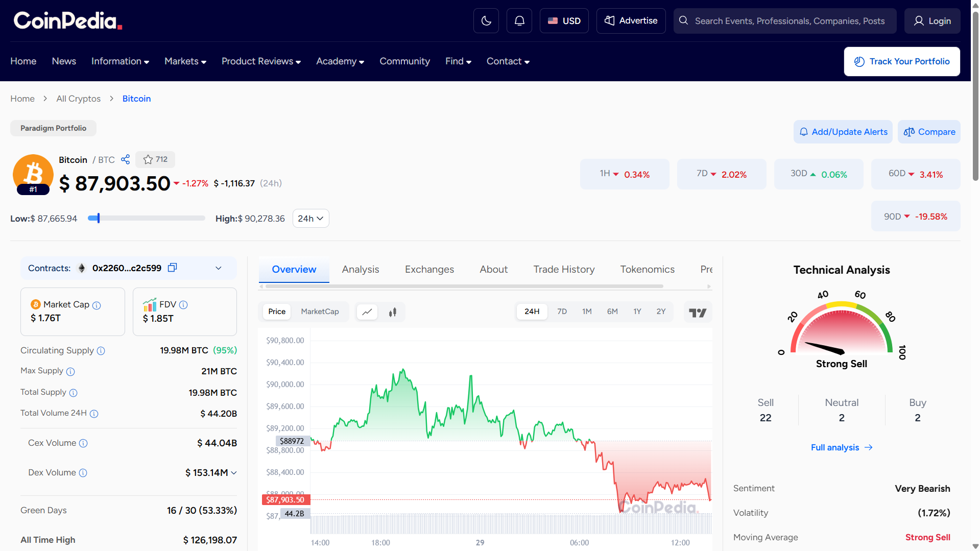Screen dimensions: 980x551
Task: Click the Market Cap info icon
Action: tap(97, 305)
